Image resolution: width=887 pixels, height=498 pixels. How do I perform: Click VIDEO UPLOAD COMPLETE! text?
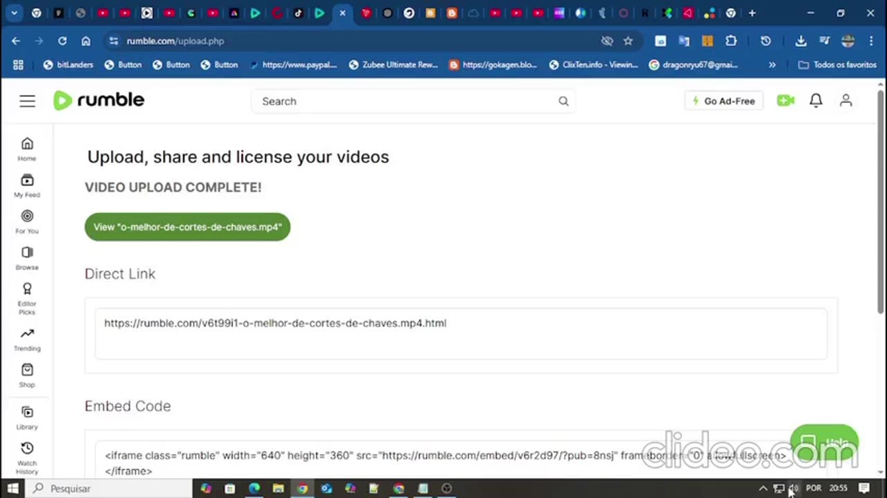pyautogui.click(x=173, y=187)
